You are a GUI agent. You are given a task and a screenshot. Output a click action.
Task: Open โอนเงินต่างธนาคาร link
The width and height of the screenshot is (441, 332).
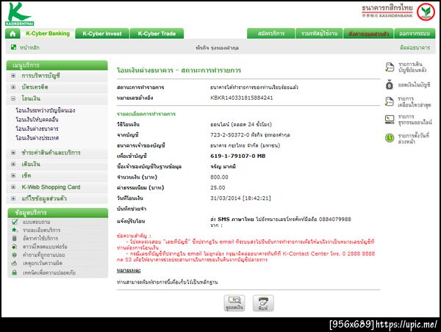click(x=37, y=129)
